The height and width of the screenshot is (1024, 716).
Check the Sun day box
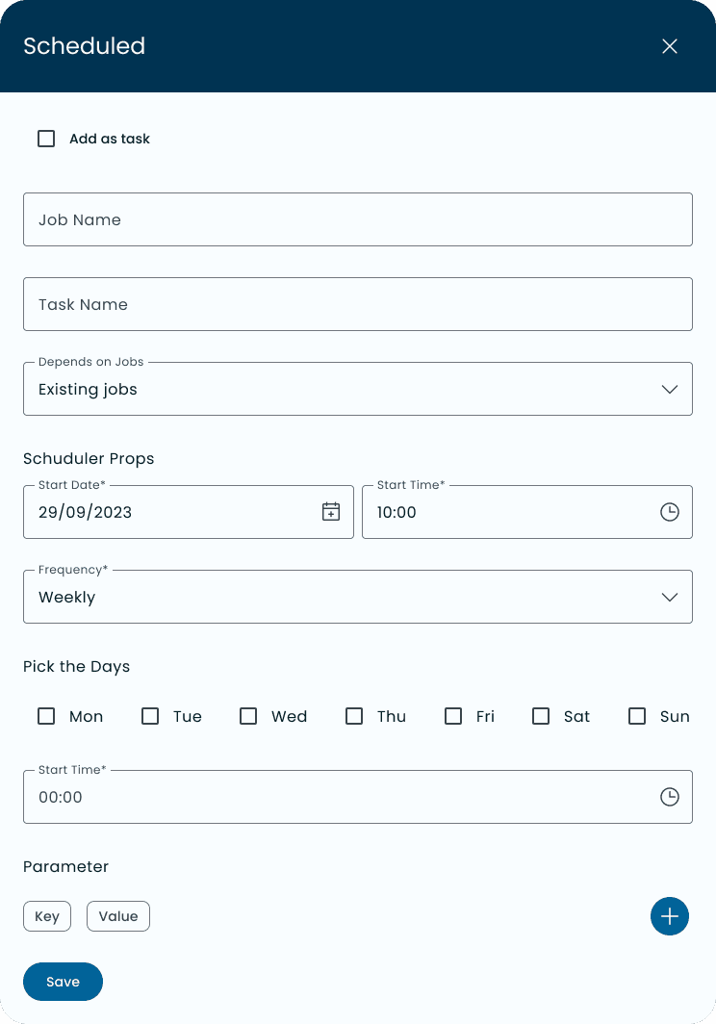[x=637, y=716]
